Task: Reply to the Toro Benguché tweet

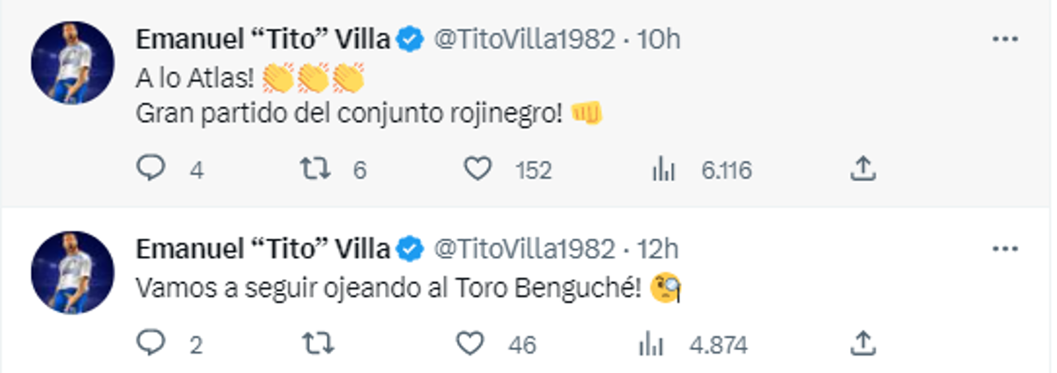Action: point(152,343)
